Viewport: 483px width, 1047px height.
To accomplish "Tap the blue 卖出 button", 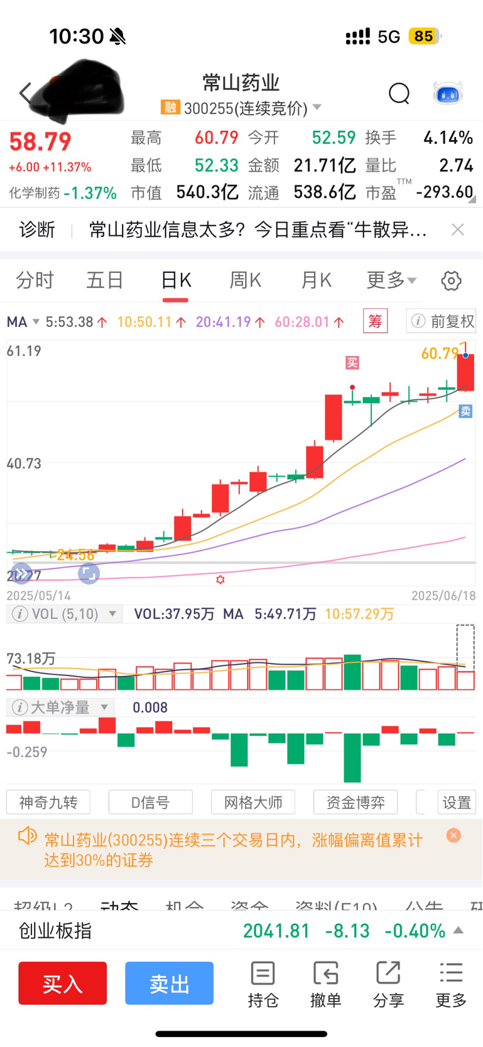I will [x=169, y=983].
